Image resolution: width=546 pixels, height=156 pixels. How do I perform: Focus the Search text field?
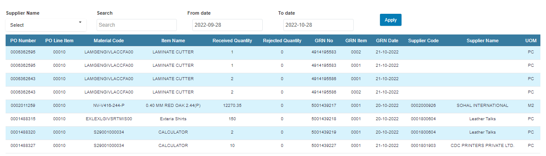[137, 25]
